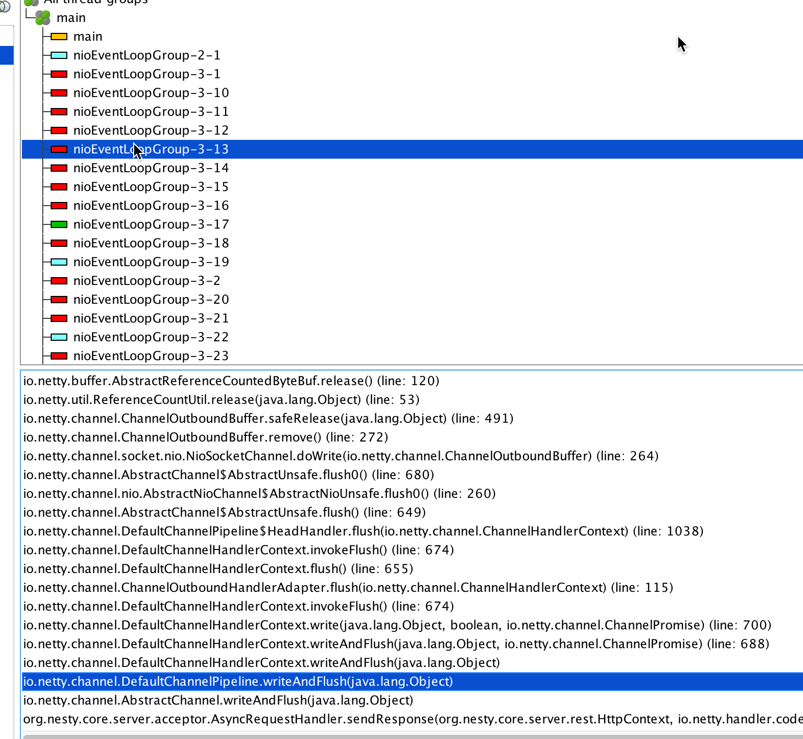Select thread nioEventLoopGroup-3-22
The image size is (803, 739).
coord(151,337)
